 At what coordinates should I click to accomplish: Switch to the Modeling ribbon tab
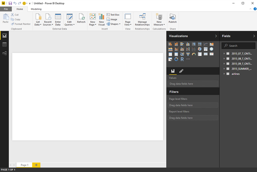[36, 9]
